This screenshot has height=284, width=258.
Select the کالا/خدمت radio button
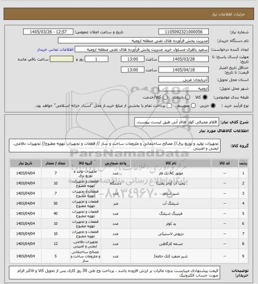(x=165, y=97)
